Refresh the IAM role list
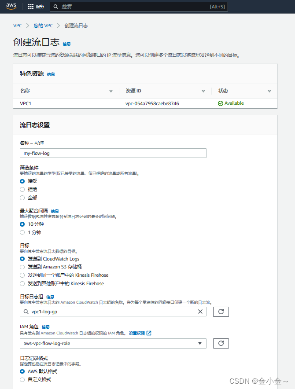 click(x=221, y=343)
